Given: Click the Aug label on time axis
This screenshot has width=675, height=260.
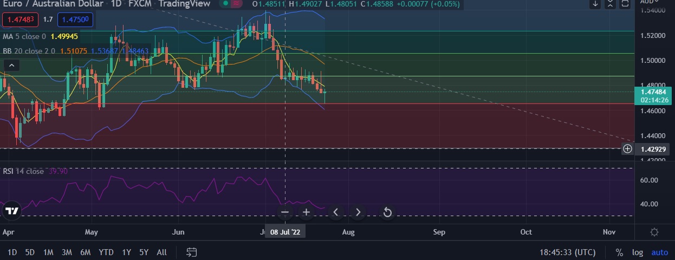Looking at the screenshot, I should [x=348, y=232].
